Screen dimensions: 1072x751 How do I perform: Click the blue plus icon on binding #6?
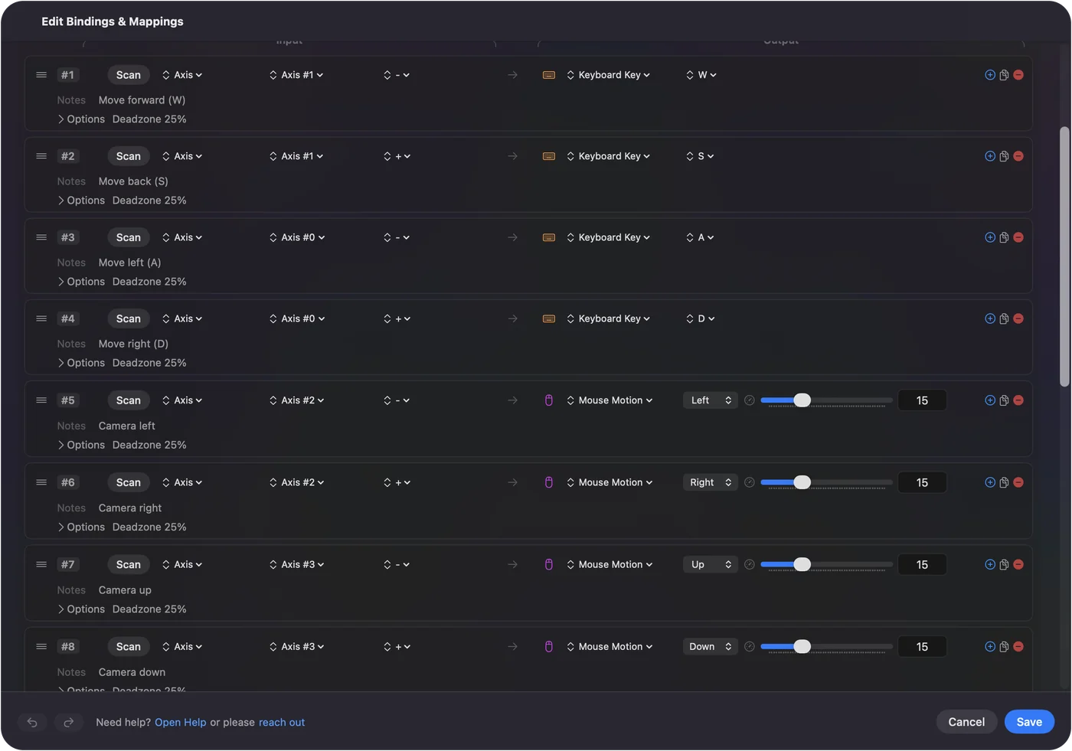(x=990, y=482)
